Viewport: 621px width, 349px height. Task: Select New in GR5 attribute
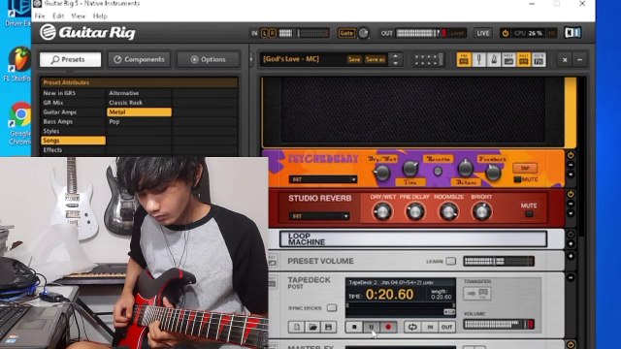tap(74, 93)
